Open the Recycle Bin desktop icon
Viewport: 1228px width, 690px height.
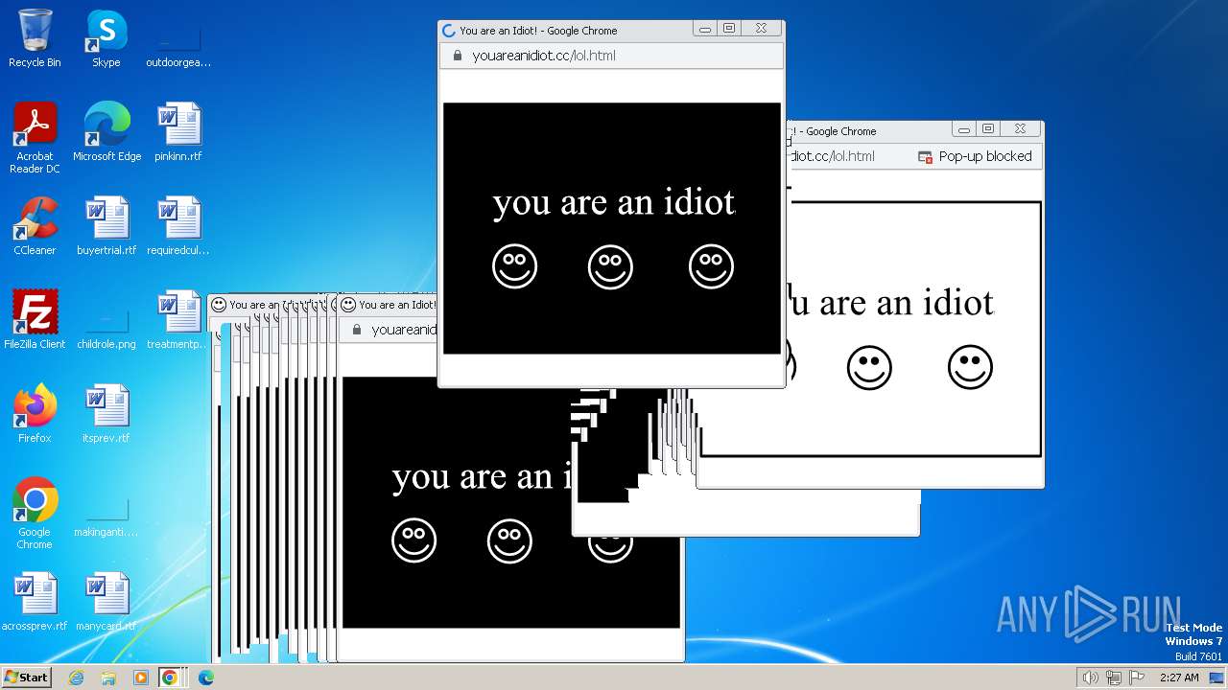pos(35,38)
